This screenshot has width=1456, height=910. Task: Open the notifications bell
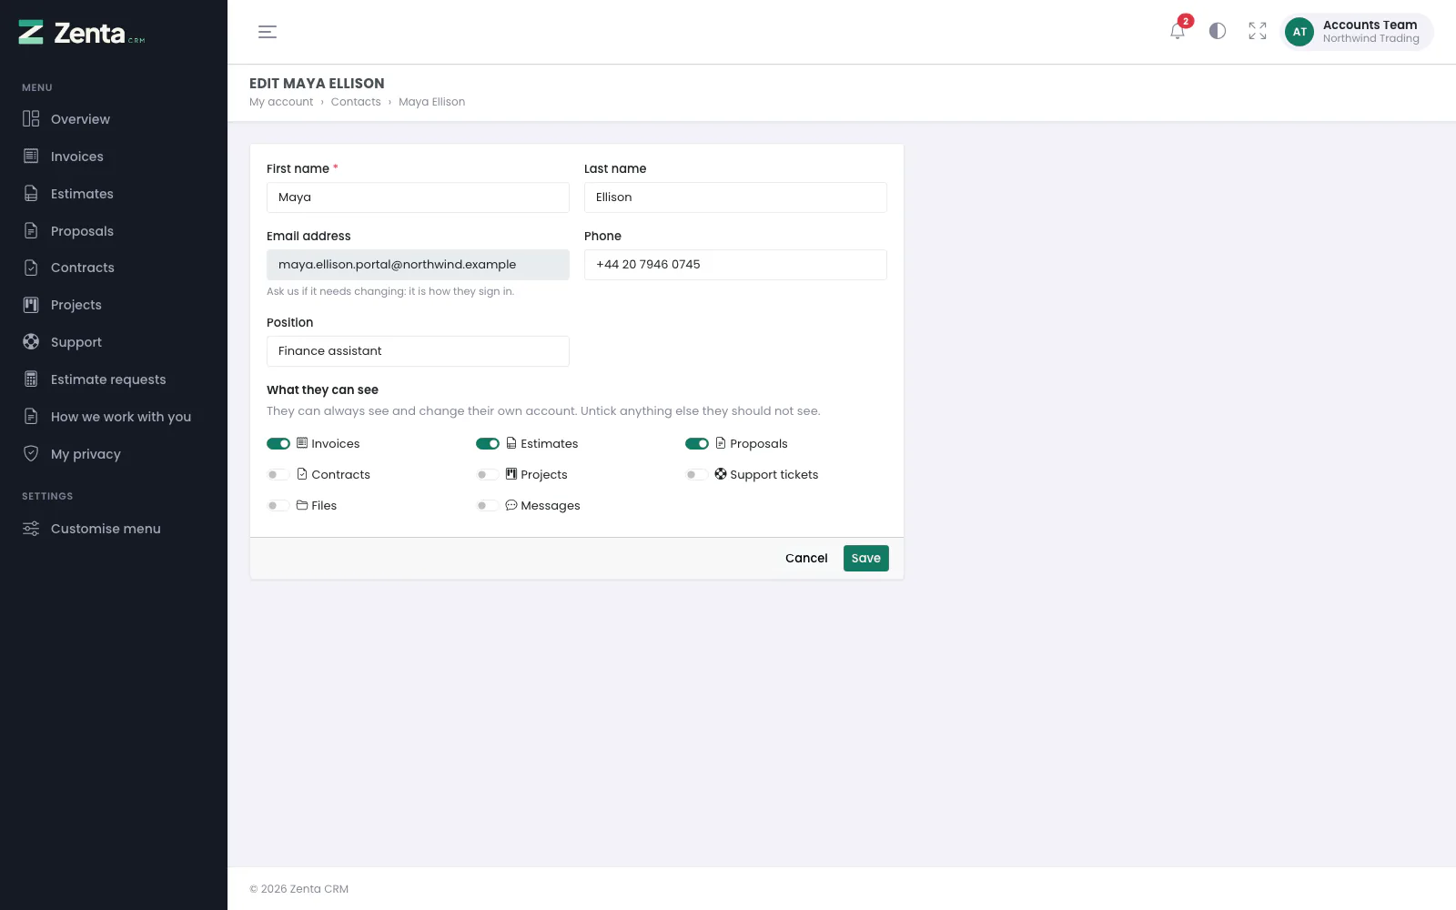[1178, 31]
